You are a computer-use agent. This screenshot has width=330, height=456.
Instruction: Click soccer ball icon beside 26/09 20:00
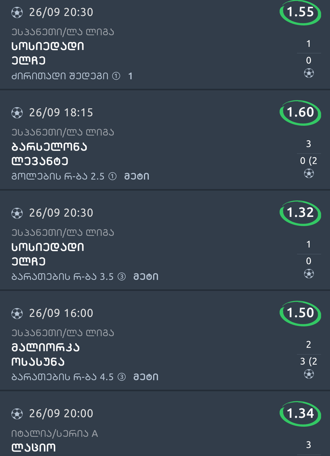click(x=17, y=414)
